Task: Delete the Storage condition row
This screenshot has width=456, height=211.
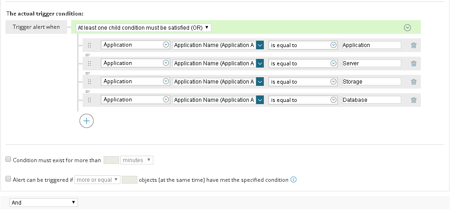Action: coord(414,82)
